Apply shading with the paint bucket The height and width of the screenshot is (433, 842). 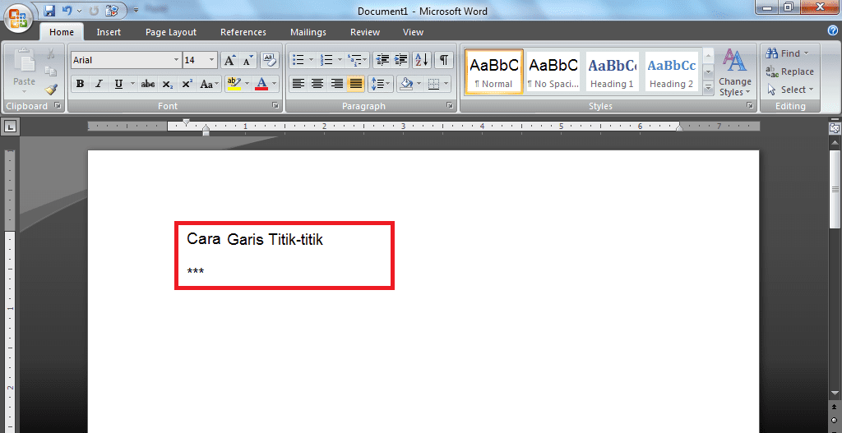(406, 84)
